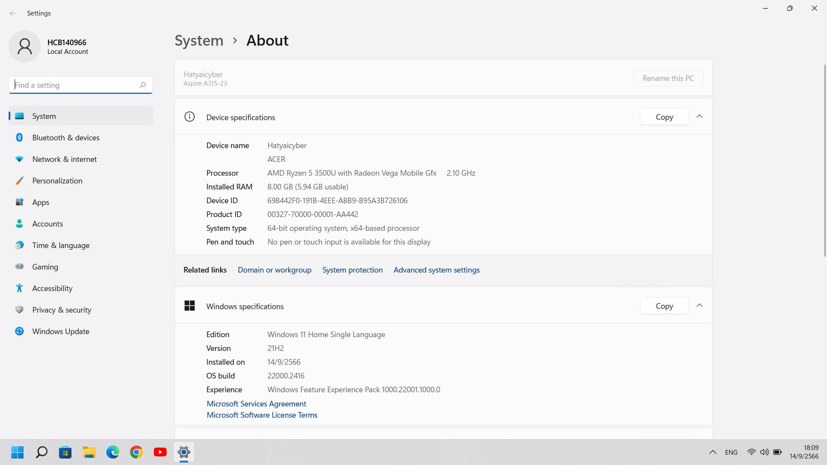Click the Windows specifications logo icon
827x465 pixels.
point(190,306)
